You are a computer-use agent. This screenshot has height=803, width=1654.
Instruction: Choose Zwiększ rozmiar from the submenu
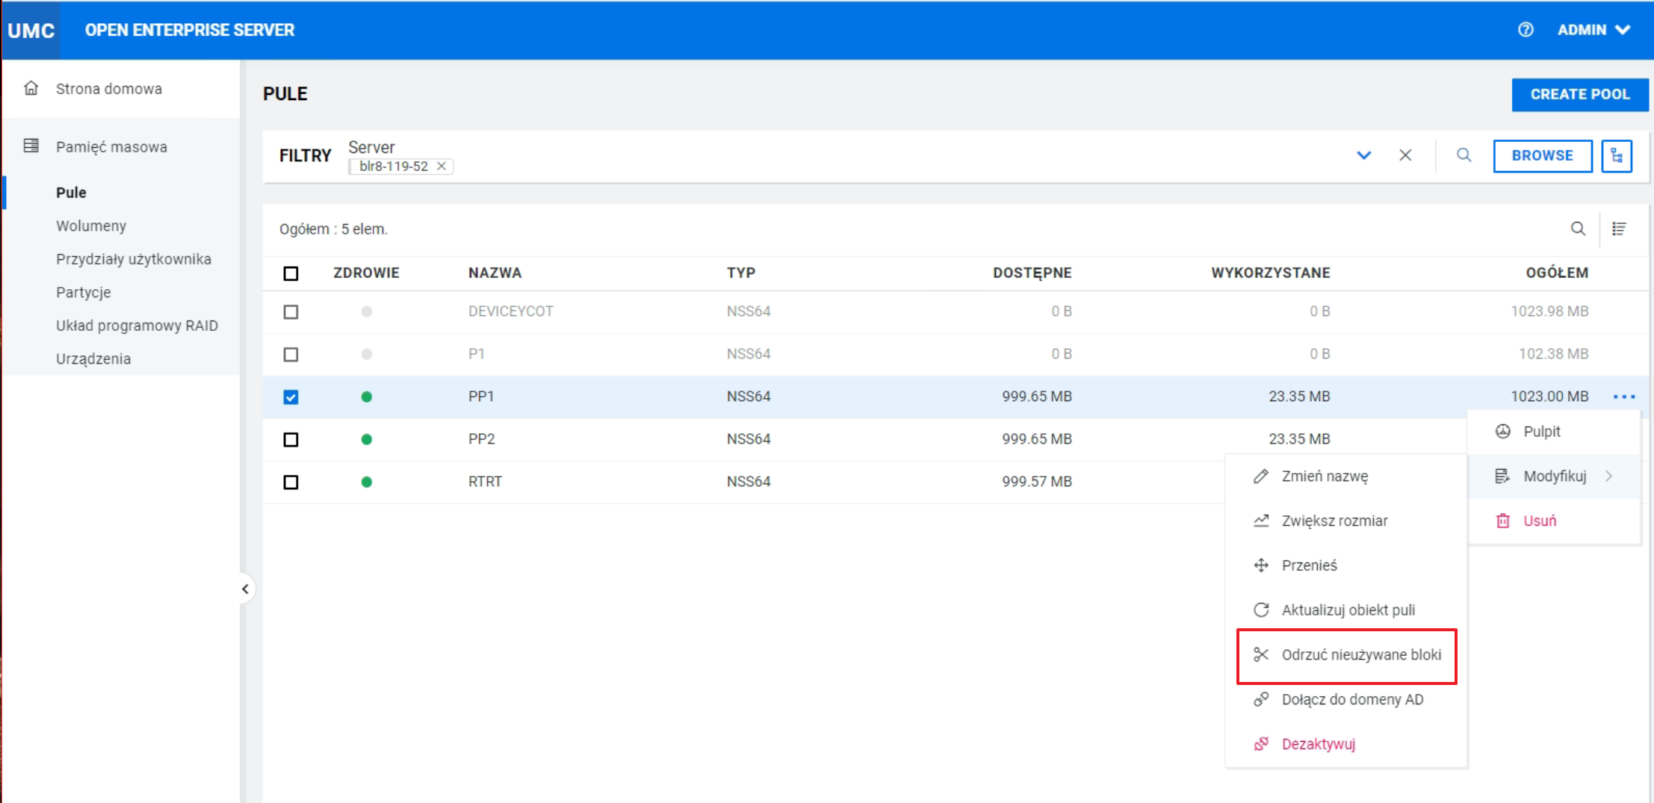tap(1334, 521)
